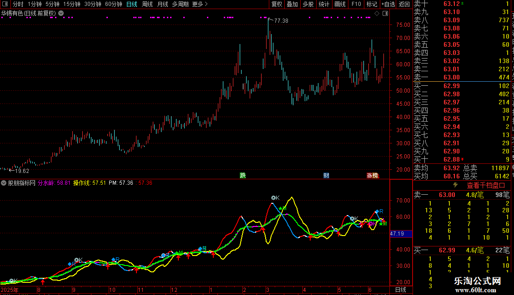The height and width of the screenshot is (295, 514).
Task: Switch to 月线 monthly chart
Action: (x=162, y=4)
